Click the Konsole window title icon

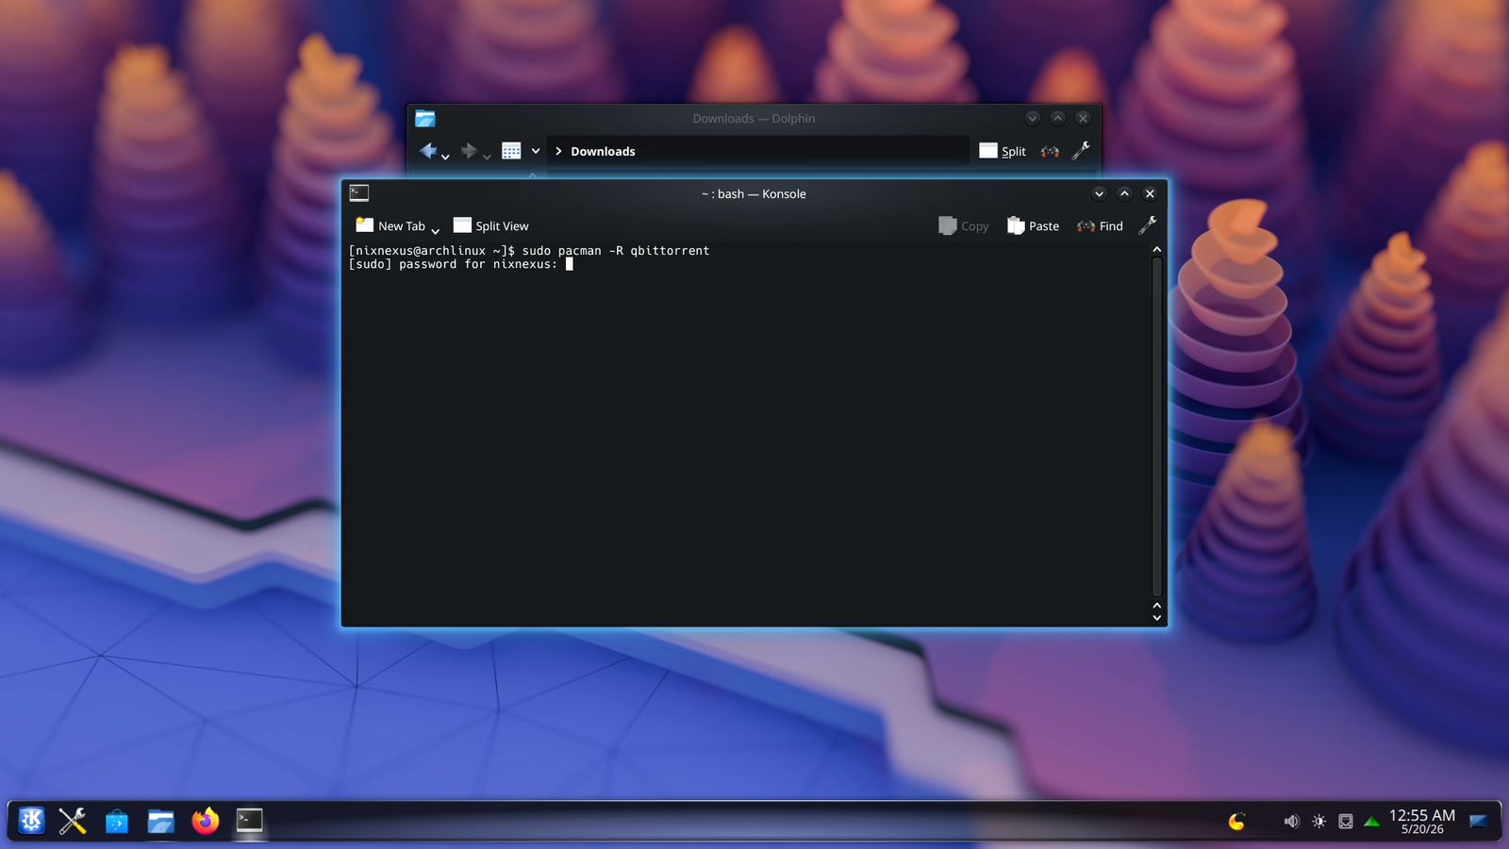click(x=359, y=193)
